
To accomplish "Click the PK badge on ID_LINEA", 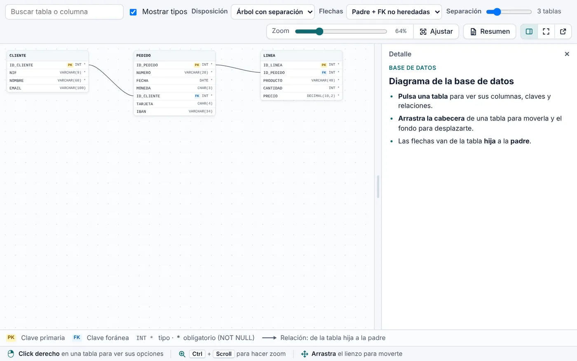I will click(x=324, y=65).
